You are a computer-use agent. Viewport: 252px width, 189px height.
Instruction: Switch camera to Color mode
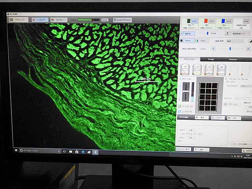point(202,41)
